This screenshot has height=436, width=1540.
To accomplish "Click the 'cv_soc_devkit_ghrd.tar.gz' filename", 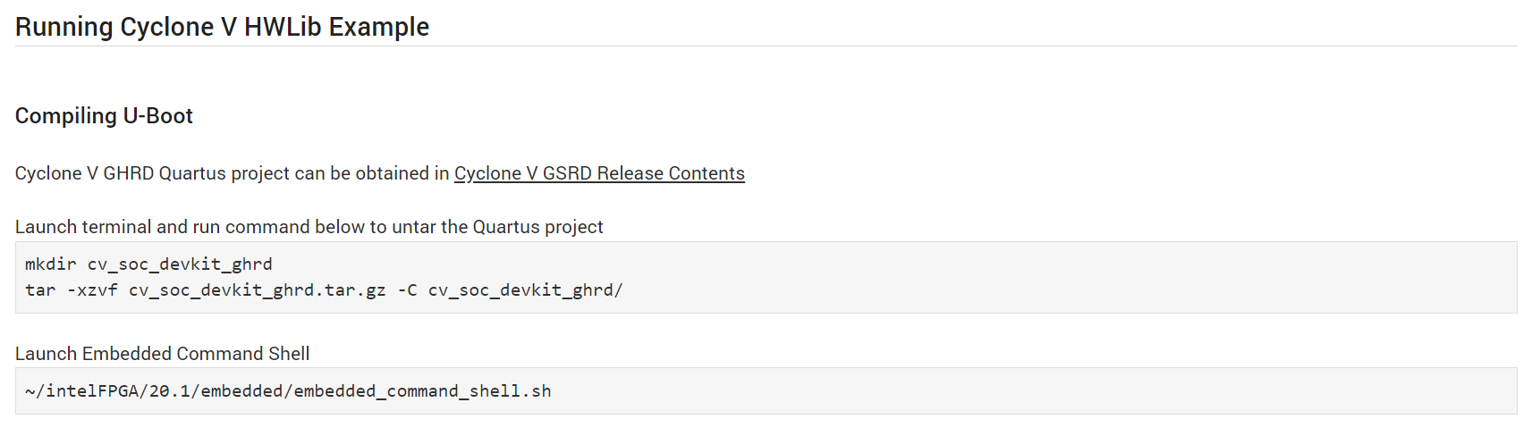I will pos(258,290).
